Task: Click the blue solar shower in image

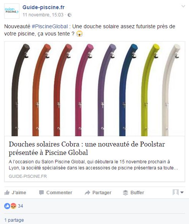Action: click(x=128, y=90)
